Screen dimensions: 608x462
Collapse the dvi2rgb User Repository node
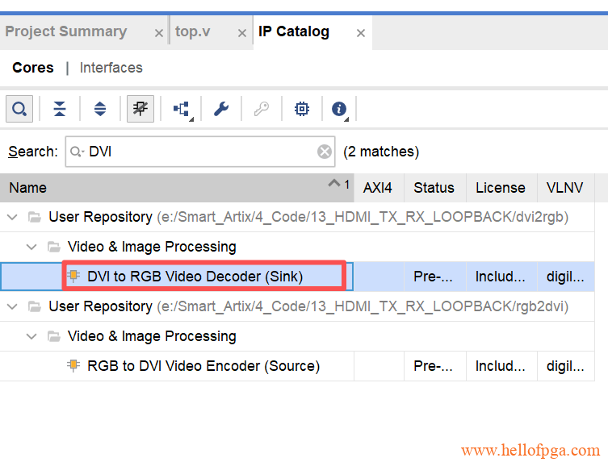[x=12, y=217]
